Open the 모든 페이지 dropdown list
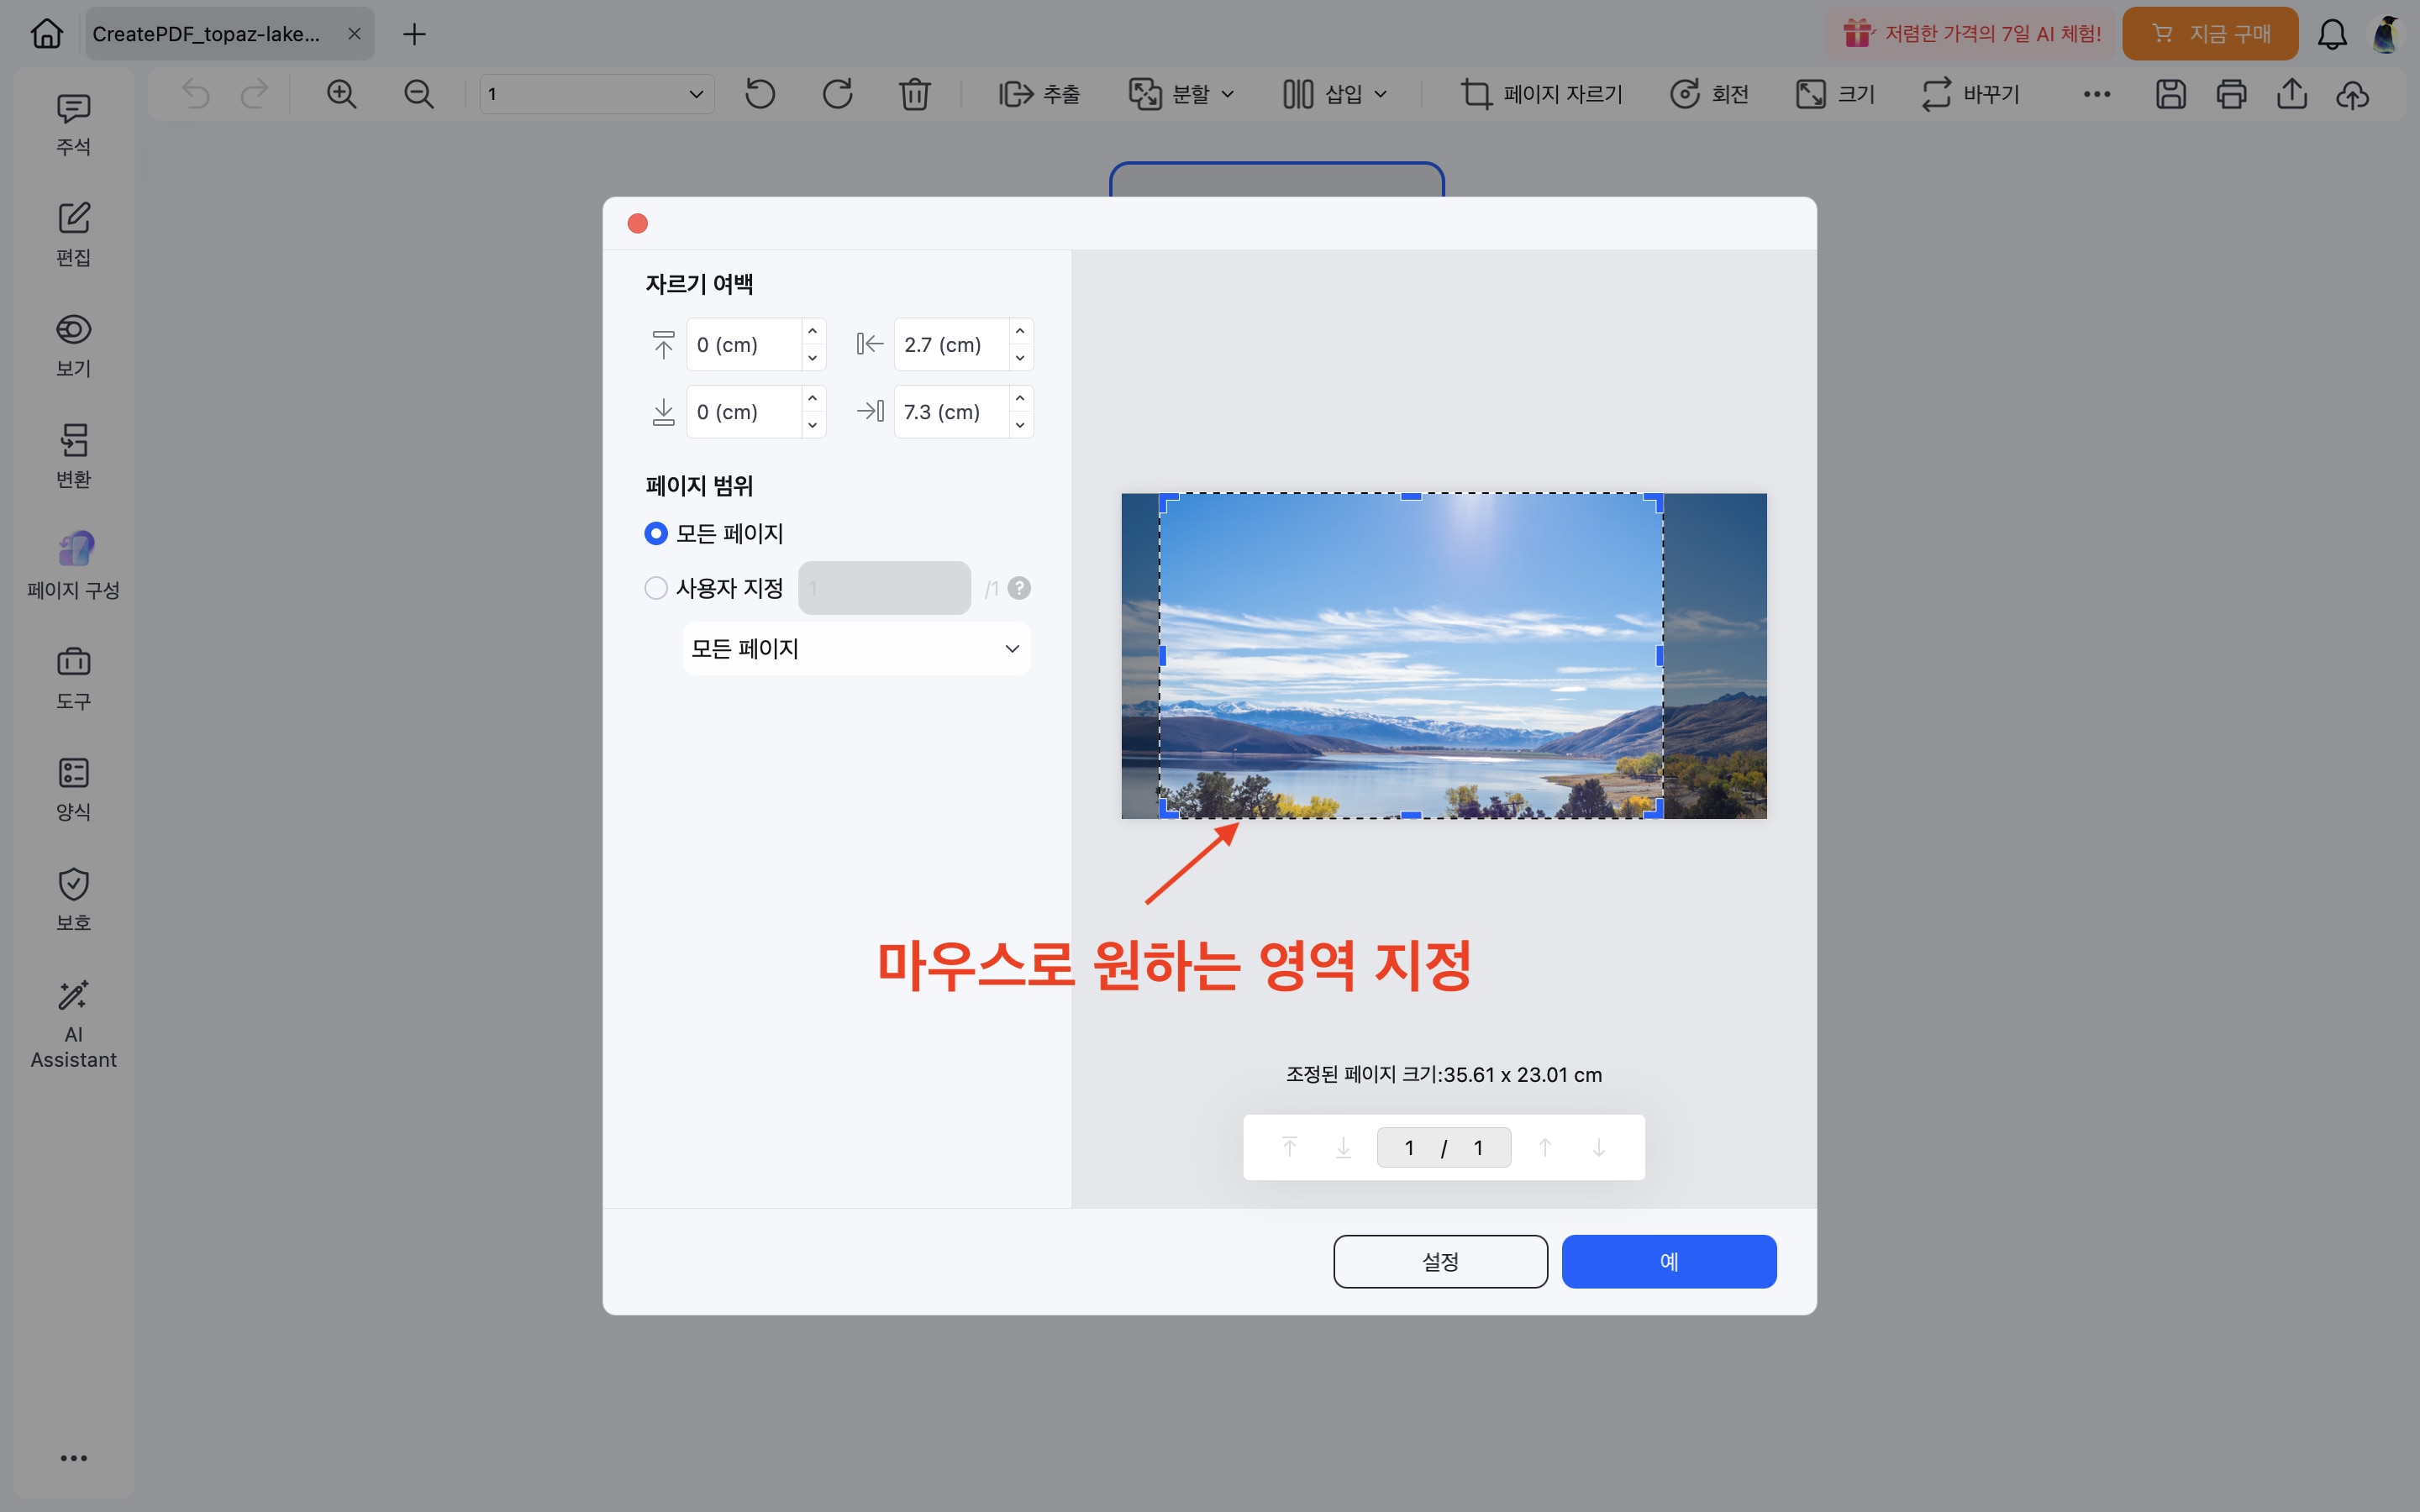2420x1512 pixels. (856, 649)
